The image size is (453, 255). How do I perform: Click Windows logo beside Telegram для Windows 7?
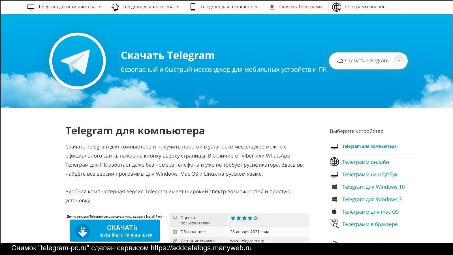334,199
